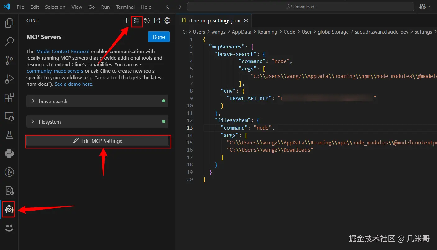Click the Edit MCP Settings button
The height and width of the screenshot is (250, 437).
[x=98, y=141]
